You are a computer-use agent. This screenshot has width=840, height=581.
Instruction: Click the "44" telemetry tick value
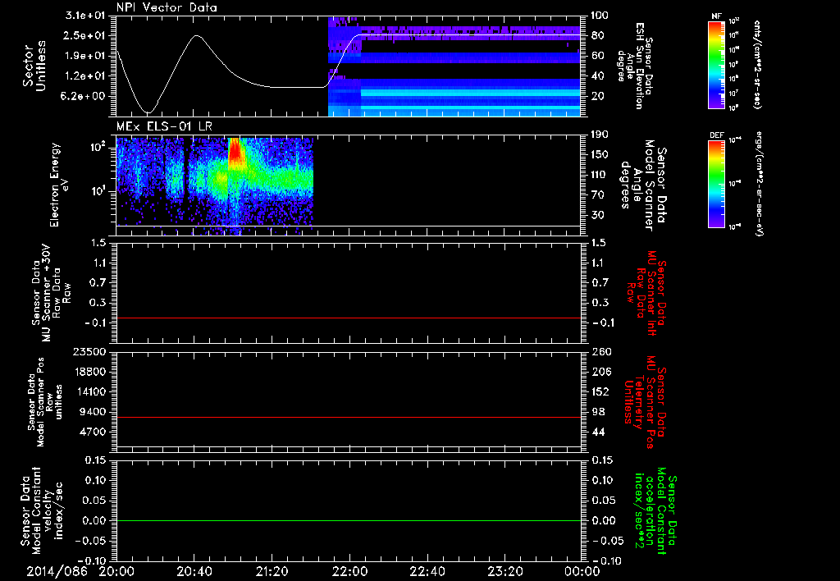(597, 432)
